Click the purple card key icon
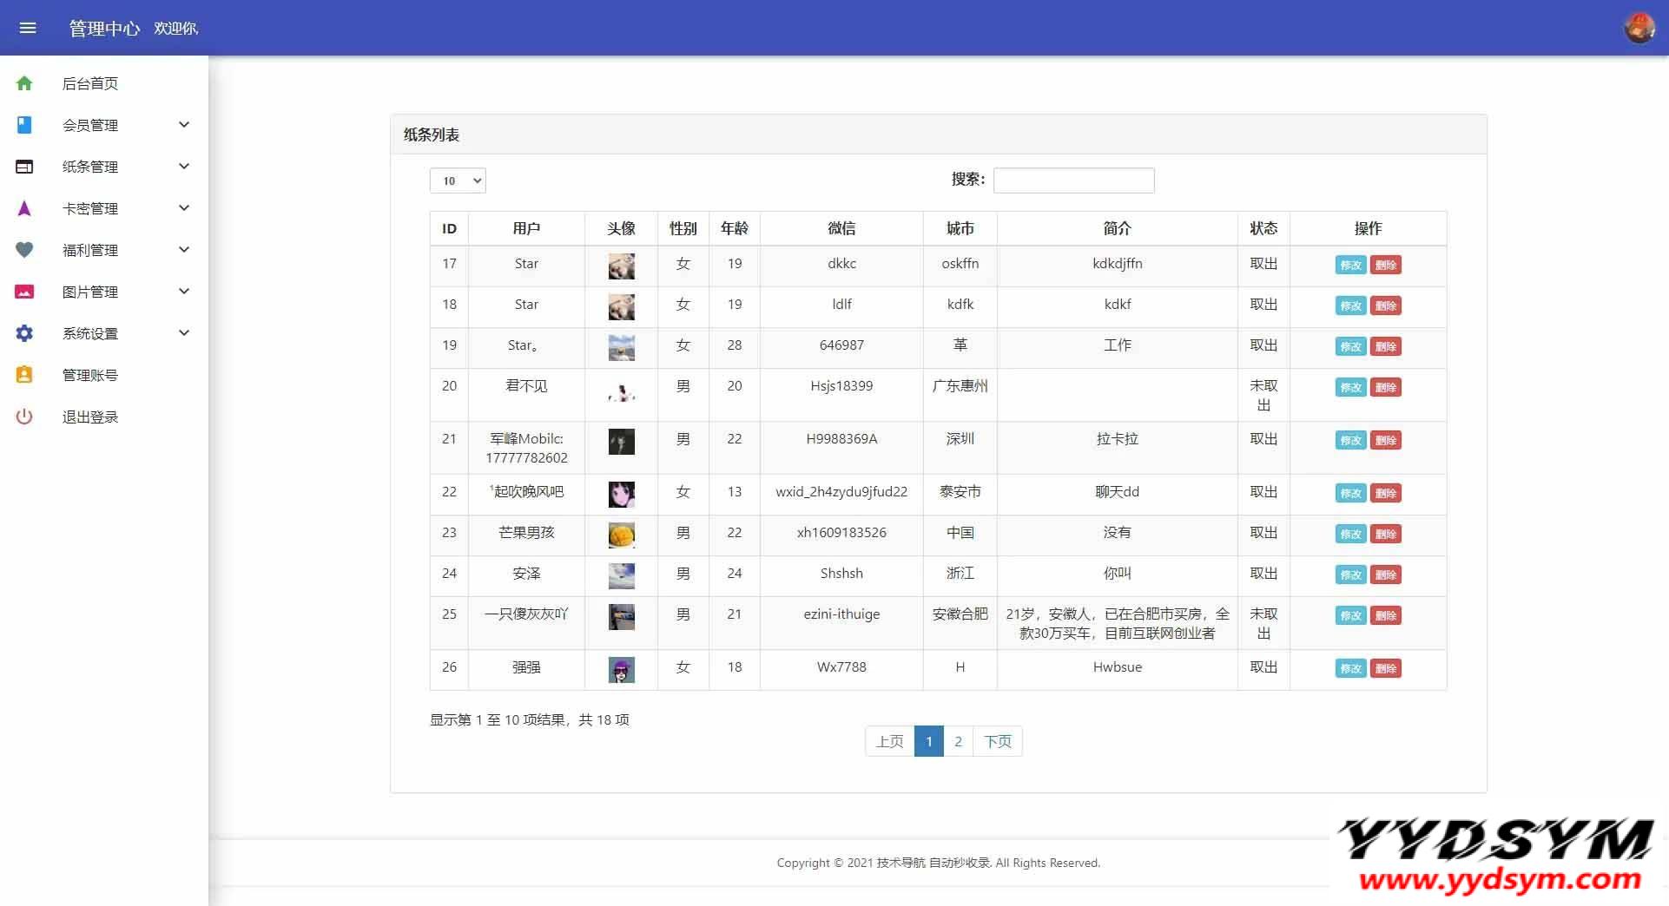1669x906 pixels. [x=24, y=208]
